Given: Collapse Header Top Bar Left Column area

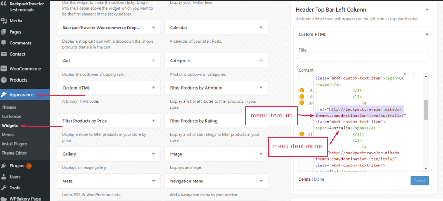Looking at the screenshot, I should pyautogui.click(x=427, y=10).
